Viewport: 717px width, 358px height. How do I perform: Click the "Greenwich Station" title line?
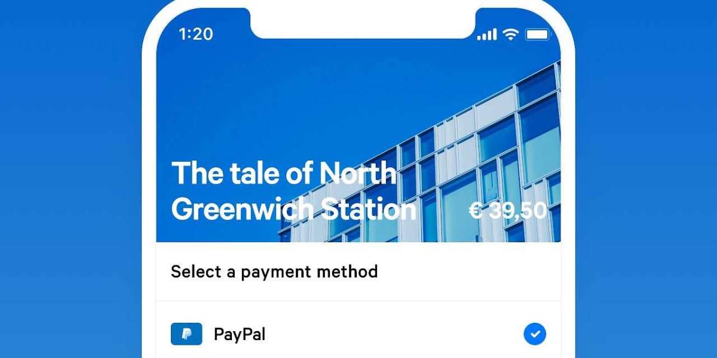coord(293,210)
